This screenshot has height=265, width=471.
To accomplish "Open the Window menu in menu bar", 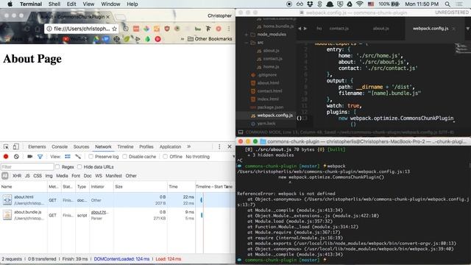I will [110, 4].
